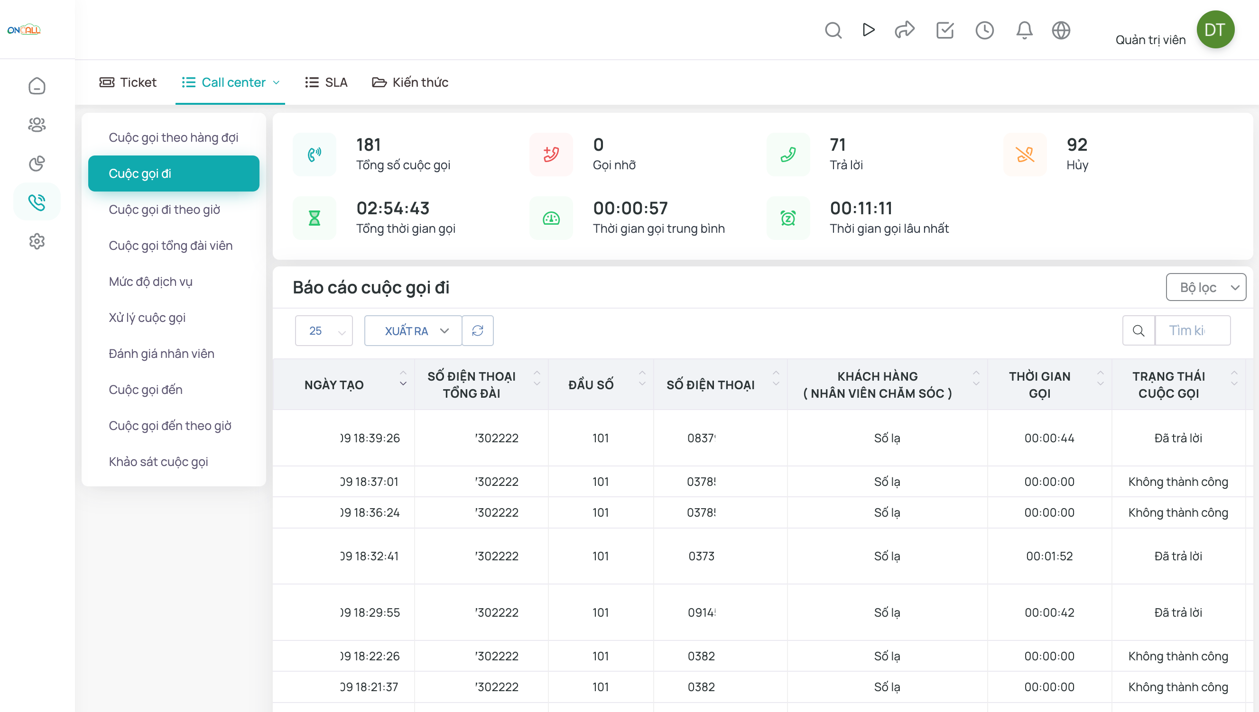Image resolution: width=1259 pixels, height=712 pixels.
Task: Open the search icon in top bar
Action: pyautogui.click(x=833, y=30)
